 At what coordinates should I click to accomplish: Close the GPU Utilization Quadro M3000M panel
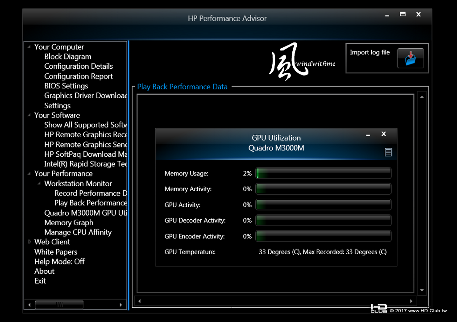click(383, 134)
